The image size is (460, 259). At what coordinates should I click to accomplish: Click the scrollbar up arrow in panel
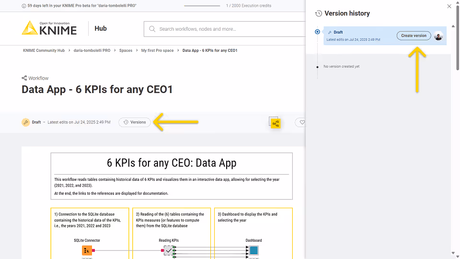(453, 26)
